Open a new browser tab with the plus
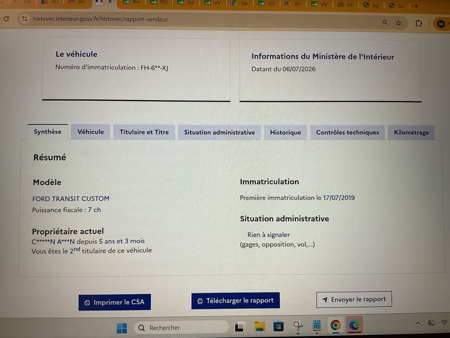450x338 pixels. pos(416,6)
